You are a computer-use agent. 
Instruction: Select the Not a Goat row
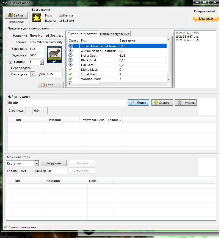(117, 56)
